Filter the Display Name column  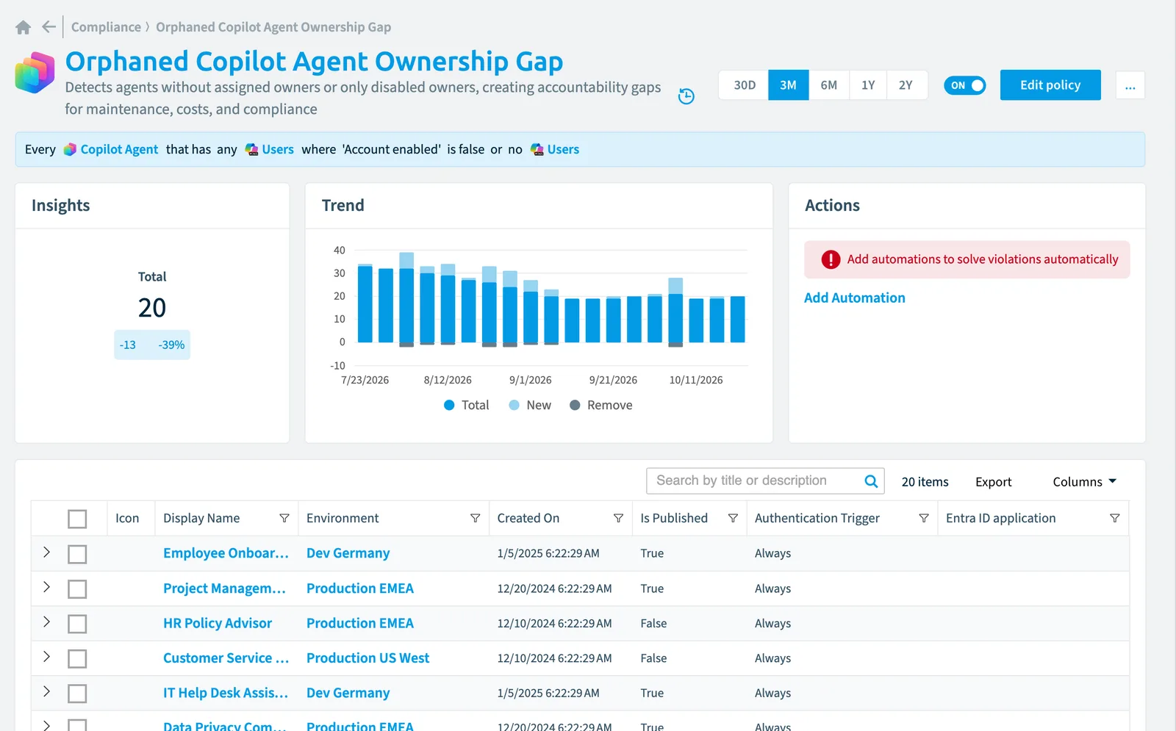[x=284, y=519]
